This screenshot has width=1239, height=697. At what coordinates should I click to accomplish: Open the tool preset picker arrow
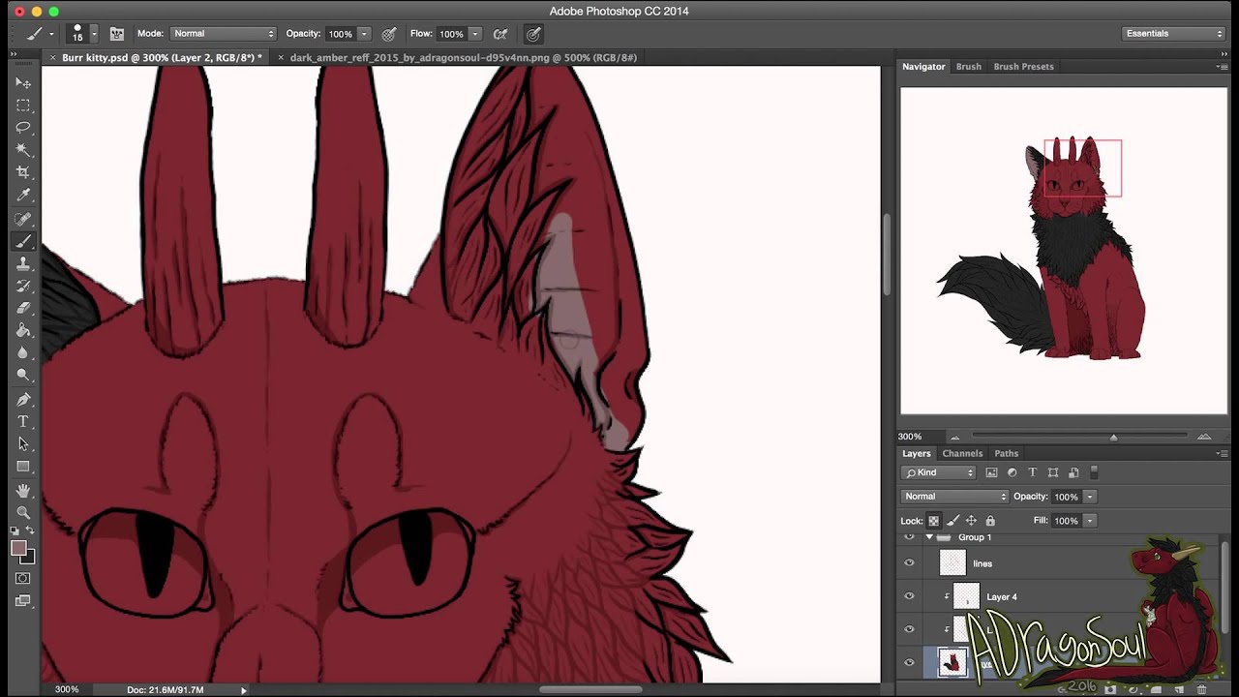point(51,34)
